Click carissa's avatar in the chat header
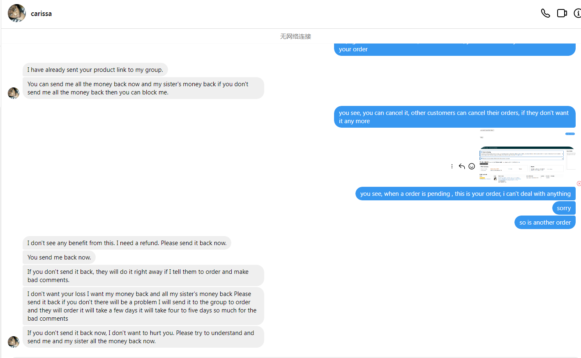This screenshot has width=581, height=358. [17, 13]
